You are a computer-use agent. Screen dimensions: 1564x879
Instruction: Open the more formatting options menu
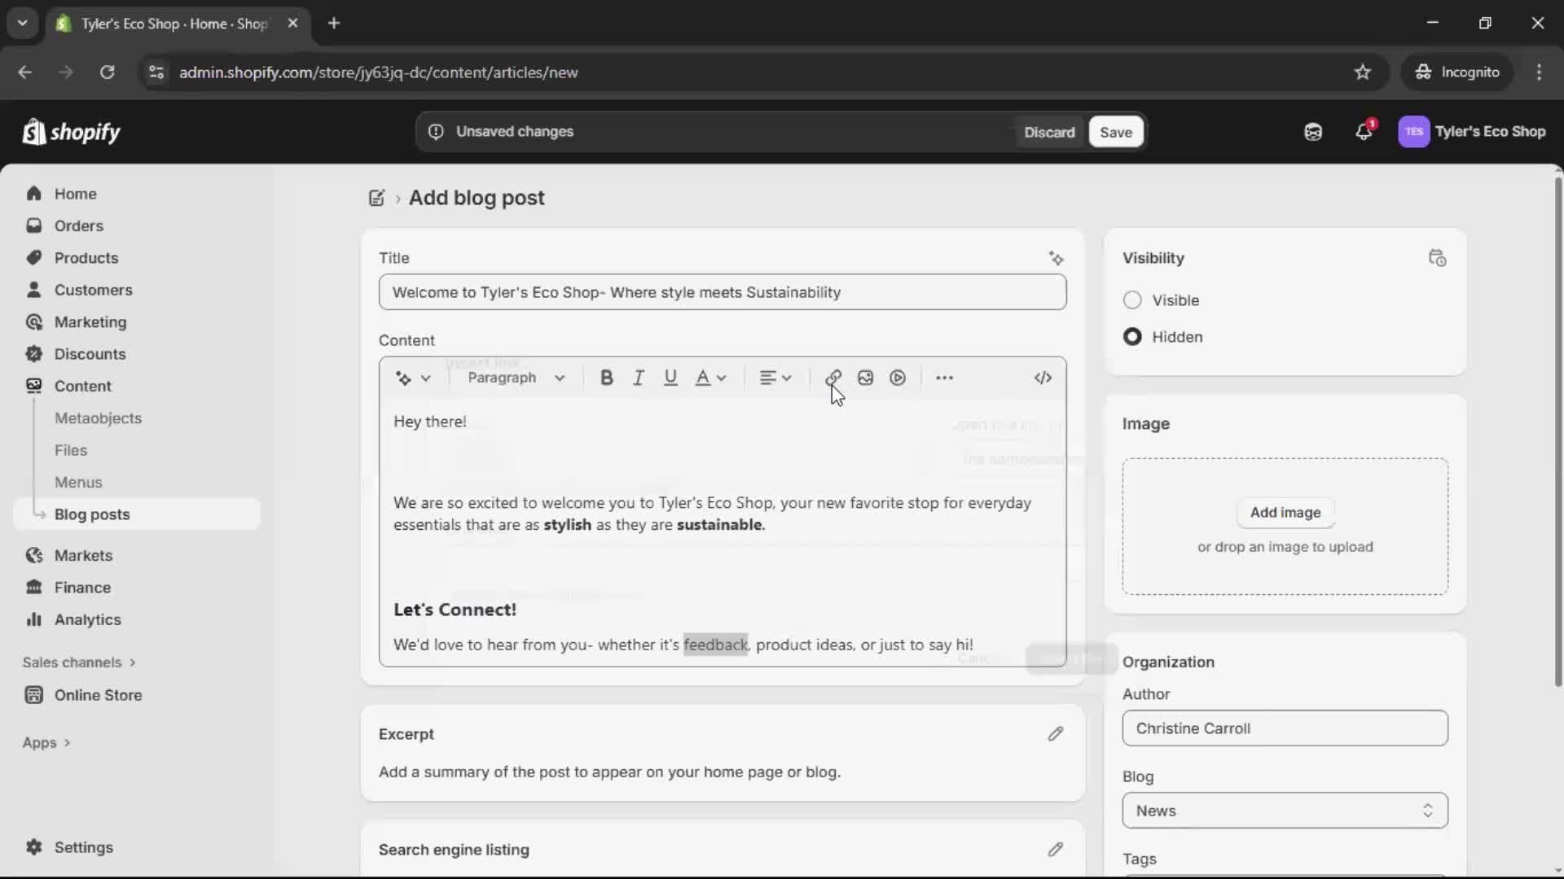943,377
